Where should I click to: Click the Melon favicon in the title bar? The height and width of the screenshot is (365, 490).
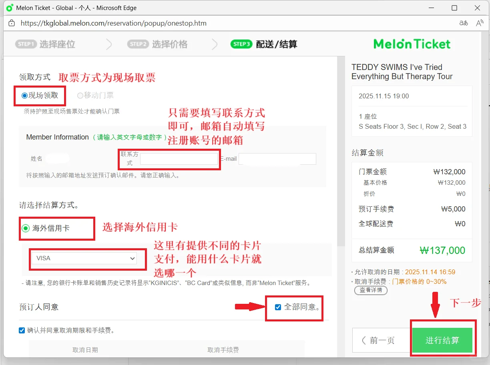coord(9,8)
